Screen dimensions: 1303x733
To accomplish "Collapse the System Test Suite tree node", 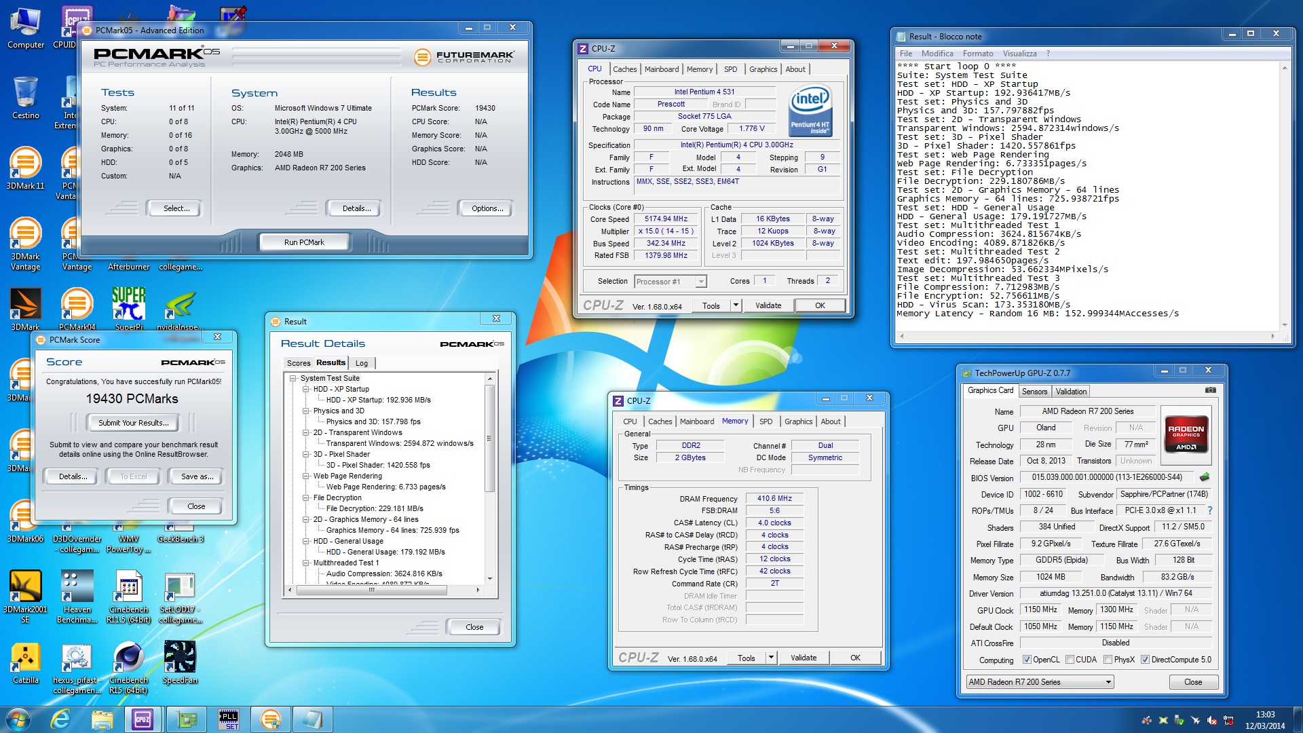I will [292, 378].
